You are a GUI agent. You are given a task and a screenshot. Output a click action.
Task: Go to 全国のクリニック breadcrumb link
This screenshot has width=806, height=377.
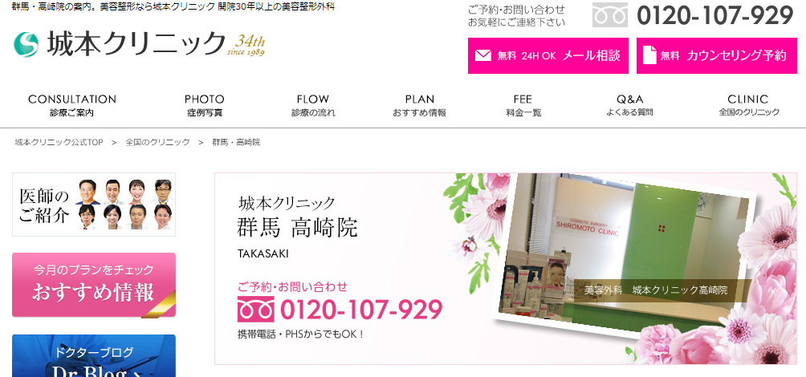pos(158,142)
